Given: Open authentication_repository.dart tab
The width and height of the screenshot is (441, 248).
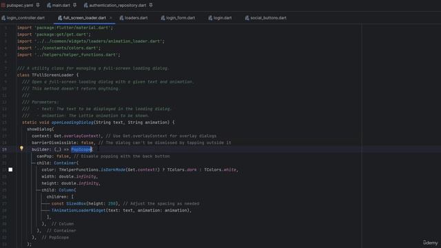Looking at the screenshot, I should (118, 5).
